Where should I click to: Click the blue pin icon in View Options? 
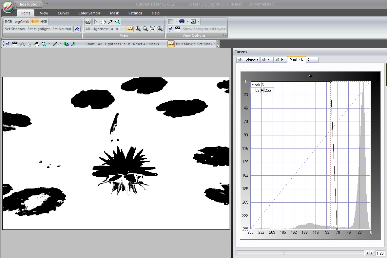pos(170,29)
